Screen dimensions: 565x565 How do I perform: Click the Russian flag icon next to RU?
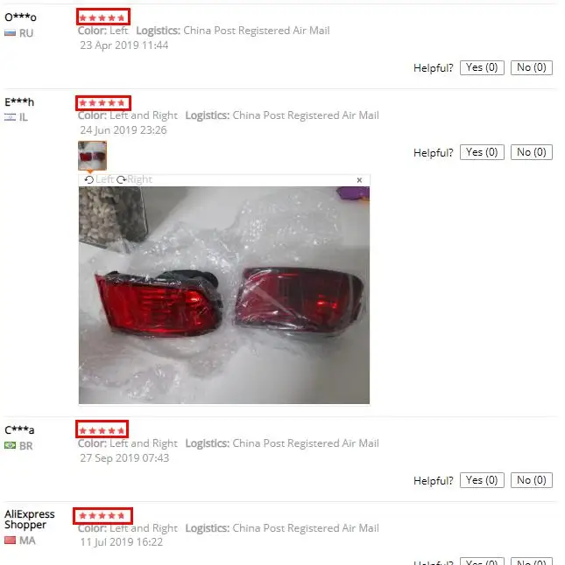[11, 33]
